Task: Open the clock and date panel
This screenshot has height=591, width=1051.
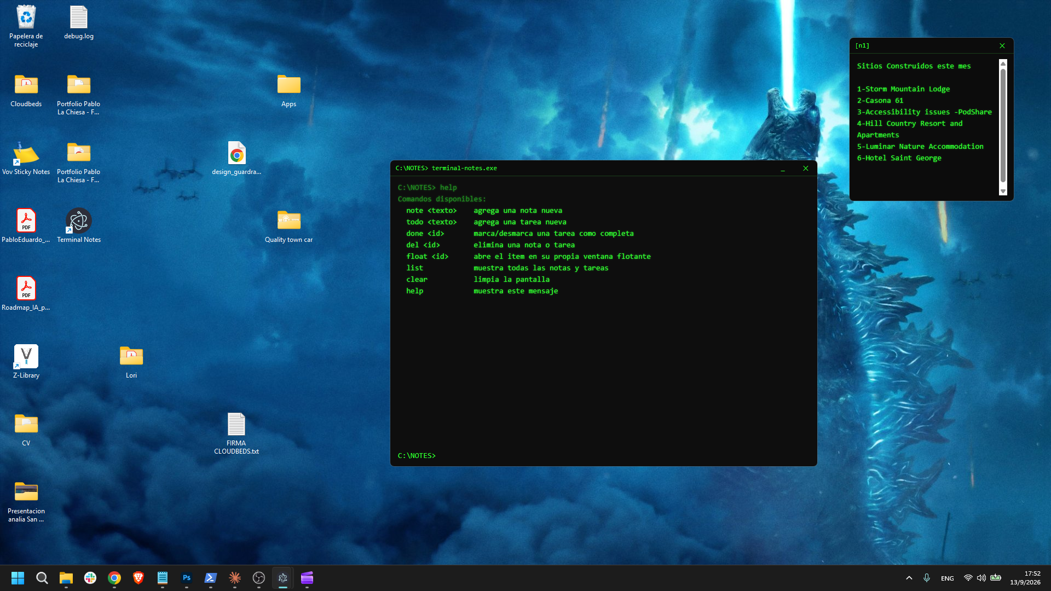Action: tap(1025, 578)
